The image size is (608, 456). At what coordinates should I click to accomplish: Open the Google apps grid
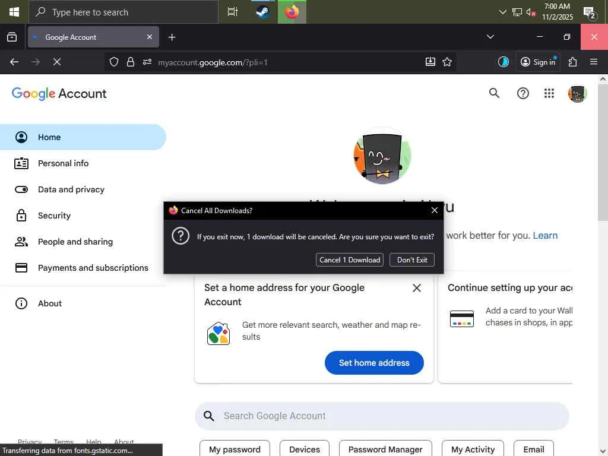pyautogui.click(x=549, y=93)
